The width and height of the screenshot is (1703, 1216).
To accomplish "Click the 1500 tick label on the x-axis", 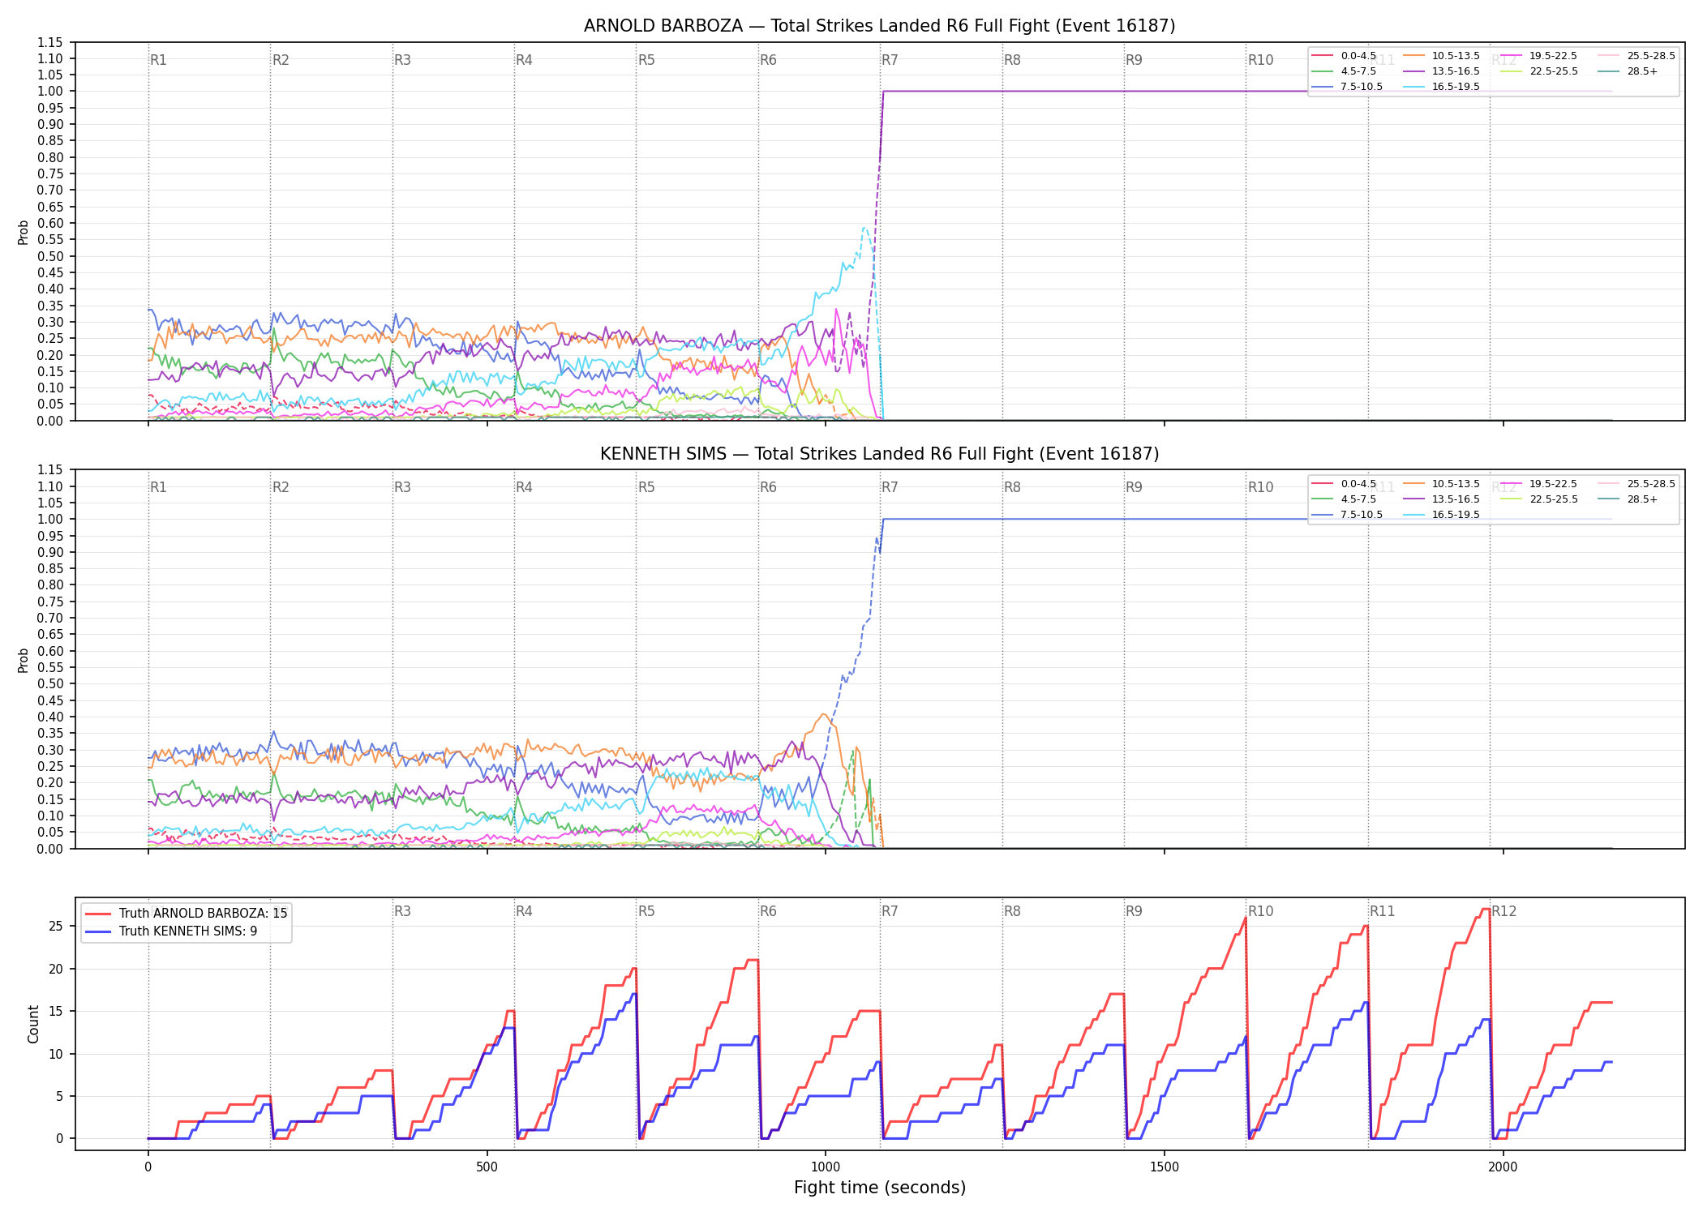I will coord(1165,1167).
